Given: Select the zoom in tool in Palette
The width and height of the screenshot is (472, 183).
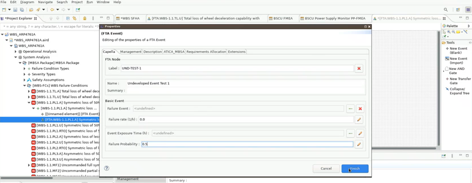Looking at the screenshot, I should coord(449,32).
